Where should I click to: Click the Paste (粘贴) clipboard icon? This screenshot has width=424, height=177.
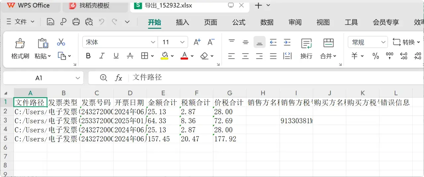(43, 43)
